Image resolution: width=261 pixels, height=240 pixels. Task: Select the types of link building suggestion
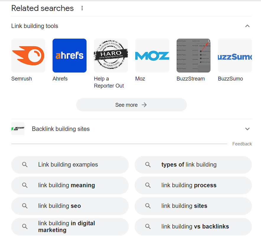pyautogui.click(x=193, y=165)
